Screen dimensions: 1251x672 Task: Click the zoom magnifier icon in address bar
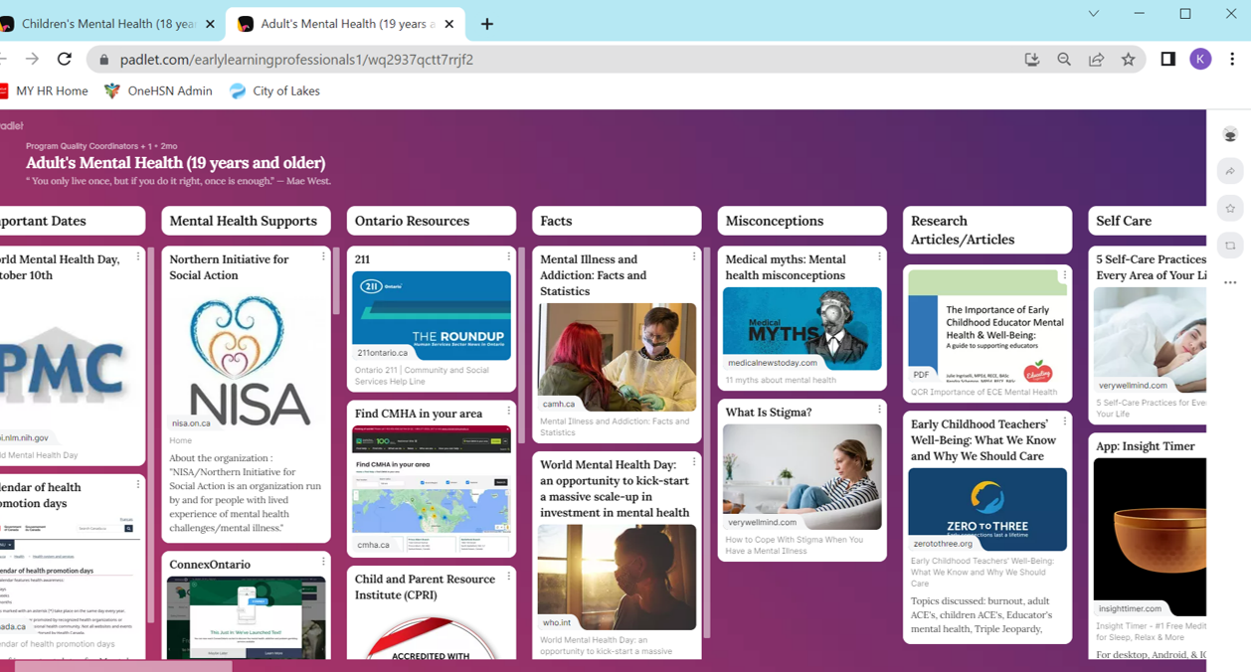pos(1064,60)
